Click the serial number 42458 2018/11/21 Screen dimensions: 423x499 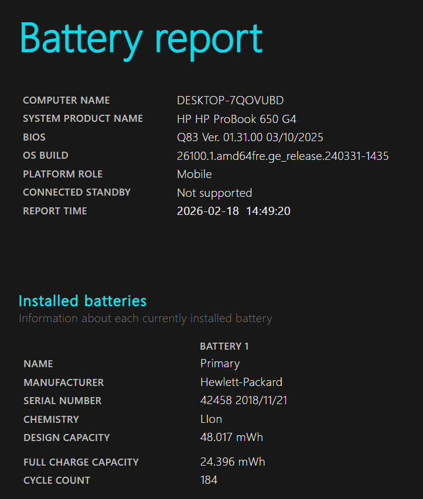click(x=244, y=401)
